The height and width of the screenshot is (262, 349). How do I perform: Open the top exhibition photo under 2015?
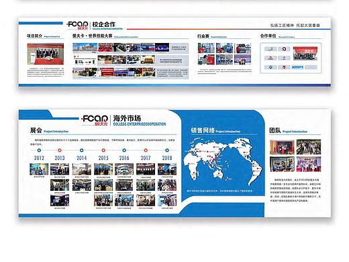[103, 169]
